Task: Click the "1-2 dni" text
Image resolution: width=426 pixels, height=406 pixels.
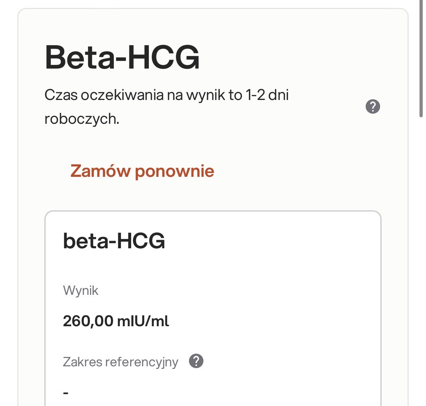Action: [x=267, y=95]
